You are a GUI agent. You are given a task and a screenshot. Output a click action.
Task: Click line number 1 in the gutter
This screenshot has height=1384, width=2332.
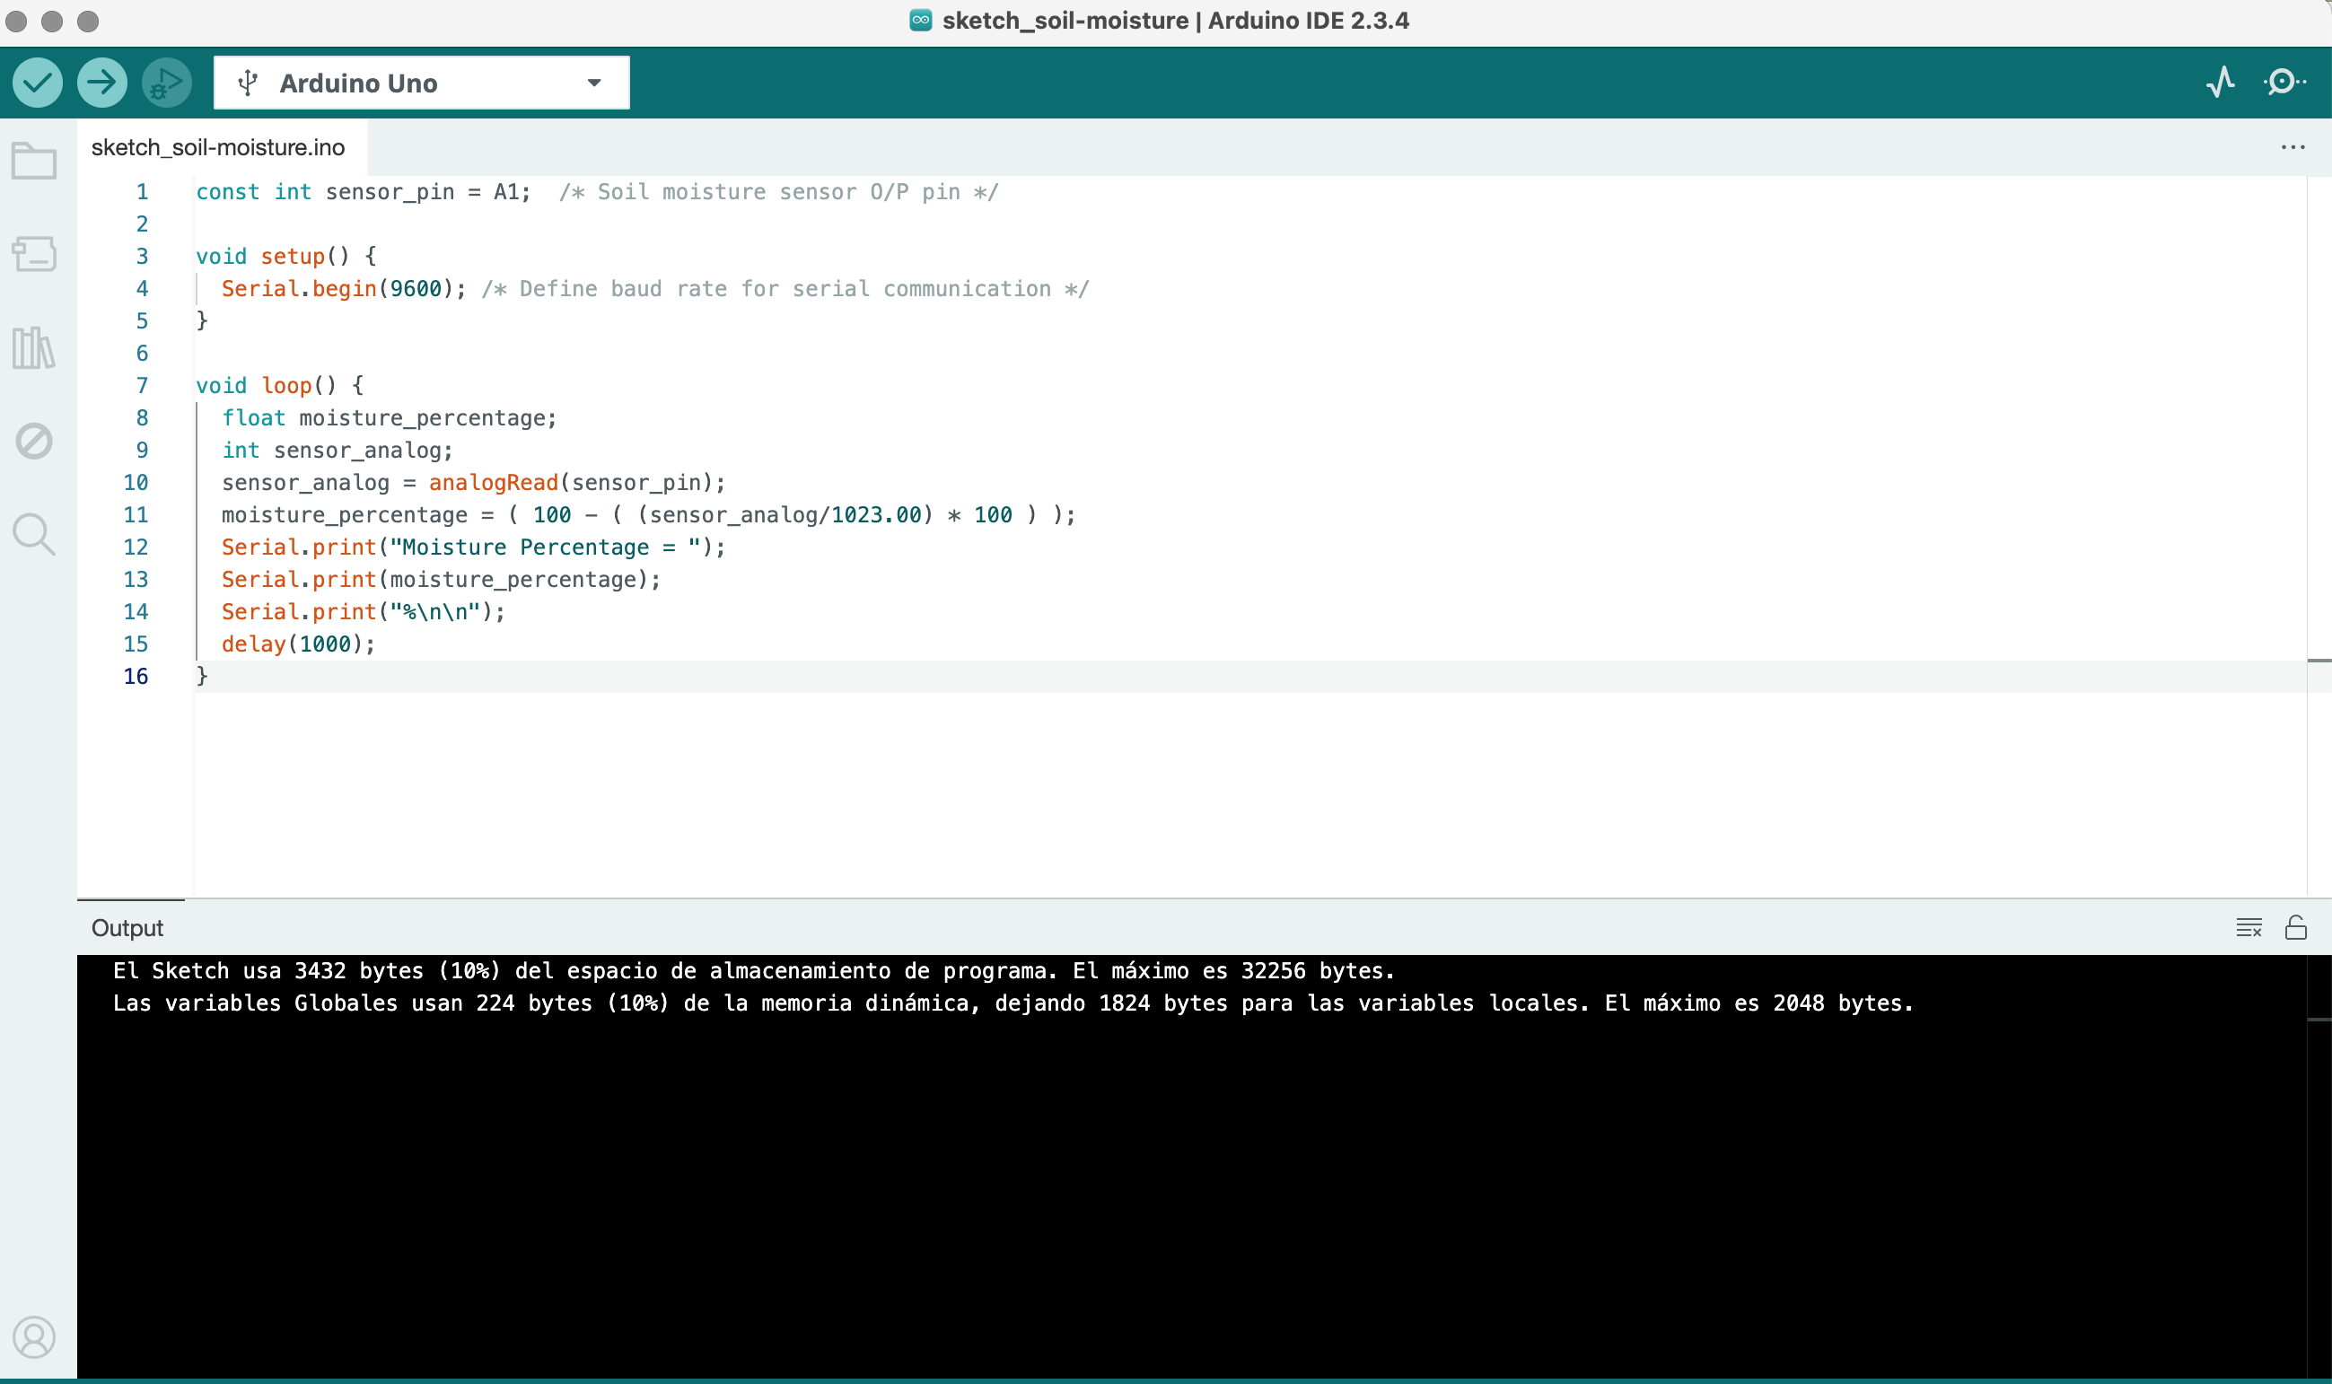point(142,192)
